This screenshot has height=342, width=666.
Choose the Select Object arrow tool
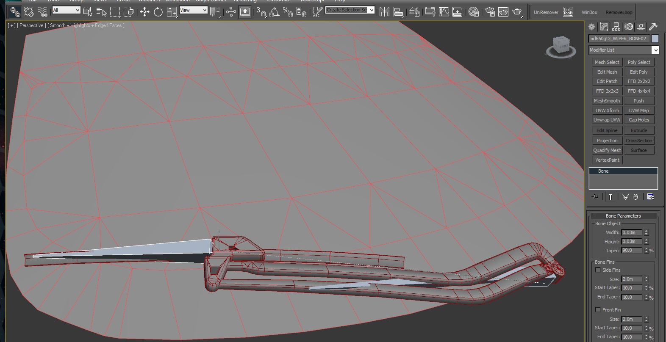[x=88, y=11]
